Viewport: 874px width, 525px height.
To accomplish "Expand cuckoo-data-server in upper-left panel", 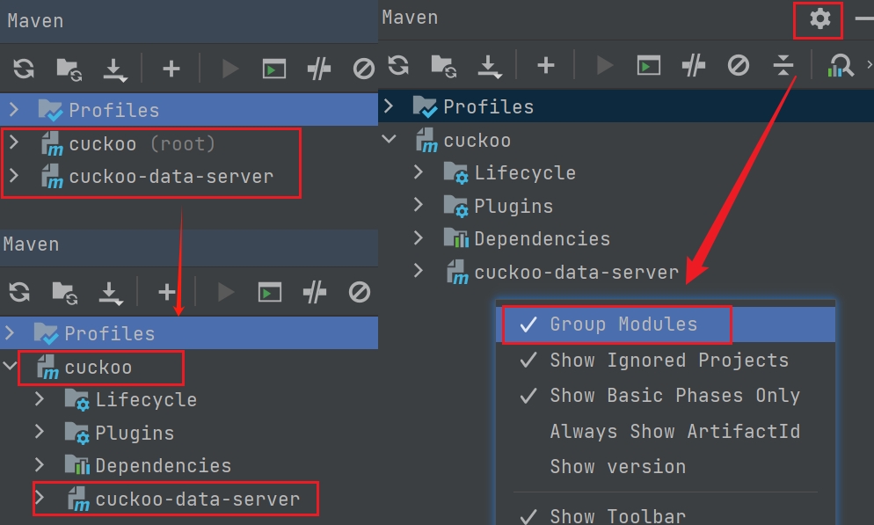I will [x=14, y=176].
